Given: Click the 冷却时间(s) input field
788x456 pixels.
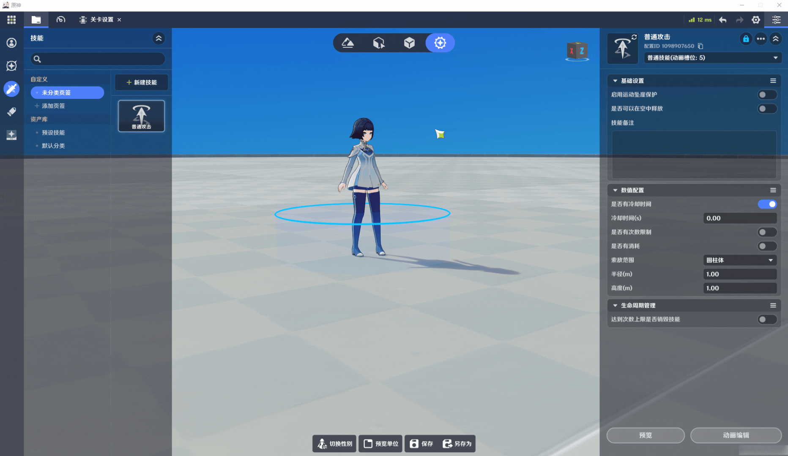Looking at the screenshot, I should pos(739,218).
